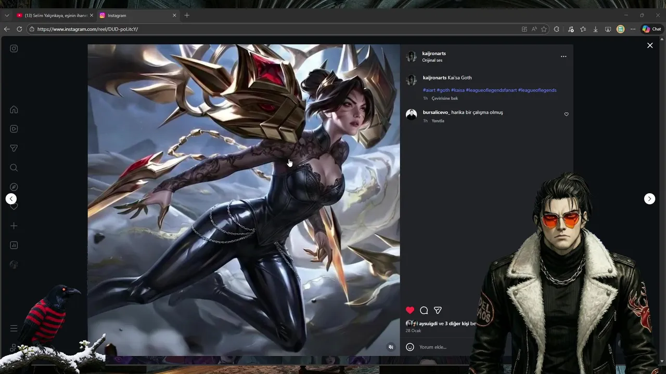Open profile avatar in the left sidebar
The height and width of the screenshot is (374, 666).
(x=14, y=264)
